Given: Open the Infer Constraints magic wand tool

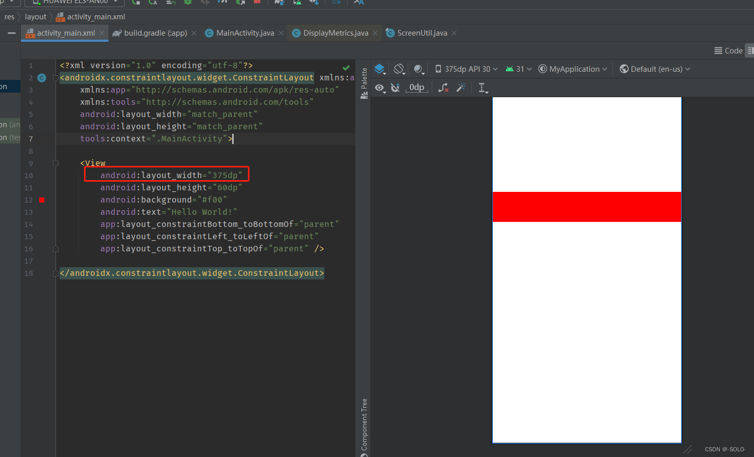Looking at the screenshot, I should point(461,88).
